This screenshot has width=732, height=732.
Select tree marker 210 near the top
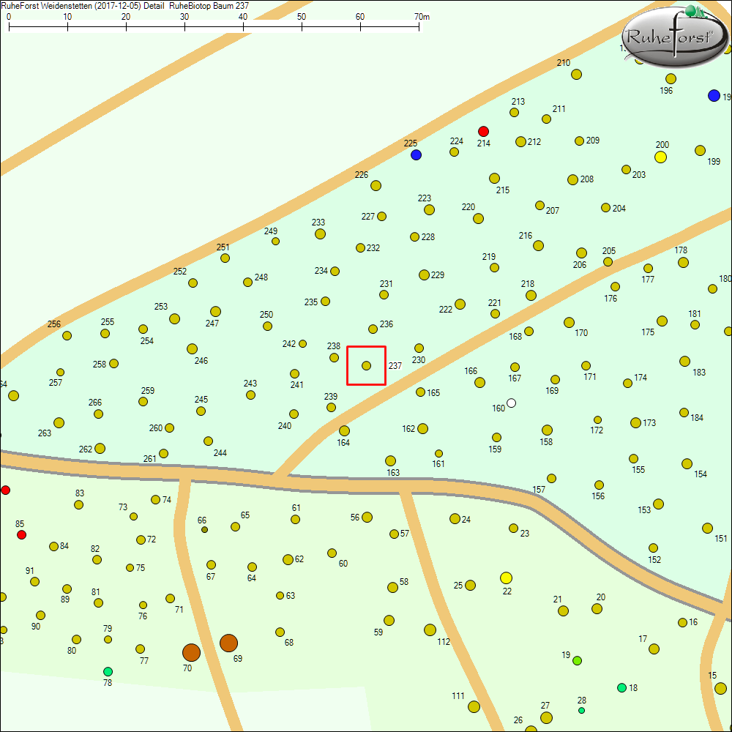576,74
